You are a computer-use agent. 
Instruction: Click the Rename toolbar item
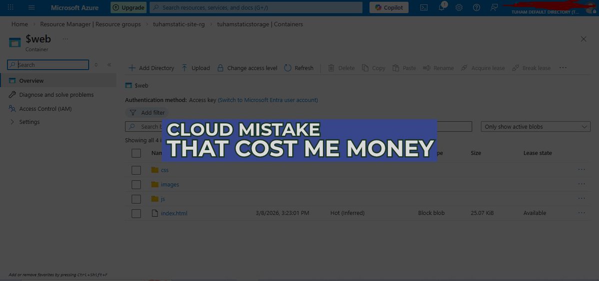(438, 68)
